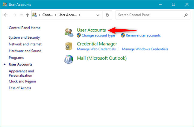Screen dimensions: 194x127
Task: Expand the address bar history dropdown
Action: 98,15
